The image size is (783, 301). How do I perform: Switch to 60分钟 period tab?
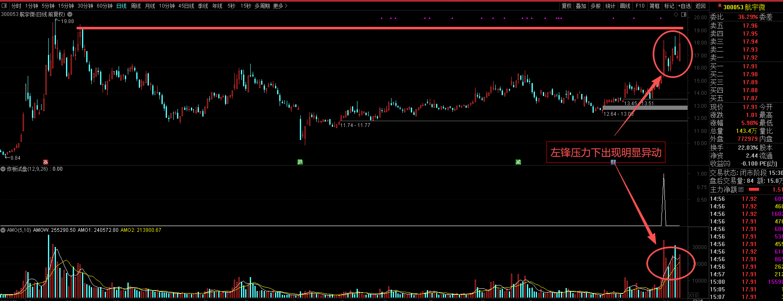[x=105, y=6]
